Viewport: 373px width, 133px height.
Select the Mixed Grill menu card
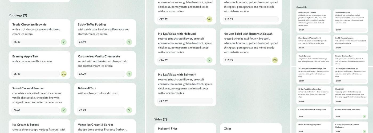pyautogui.click(x=350, y=94)
